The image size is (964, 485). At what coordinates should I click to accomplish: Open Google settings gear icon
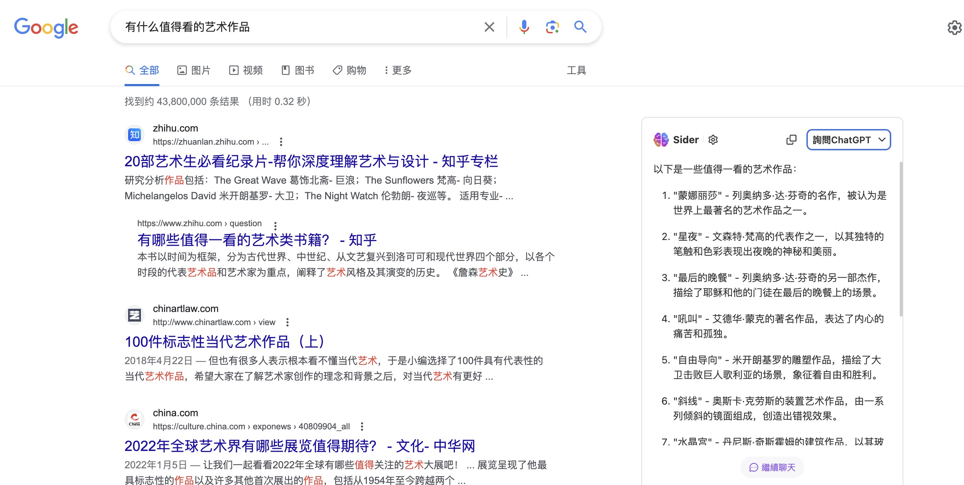(x=954, y=28)
